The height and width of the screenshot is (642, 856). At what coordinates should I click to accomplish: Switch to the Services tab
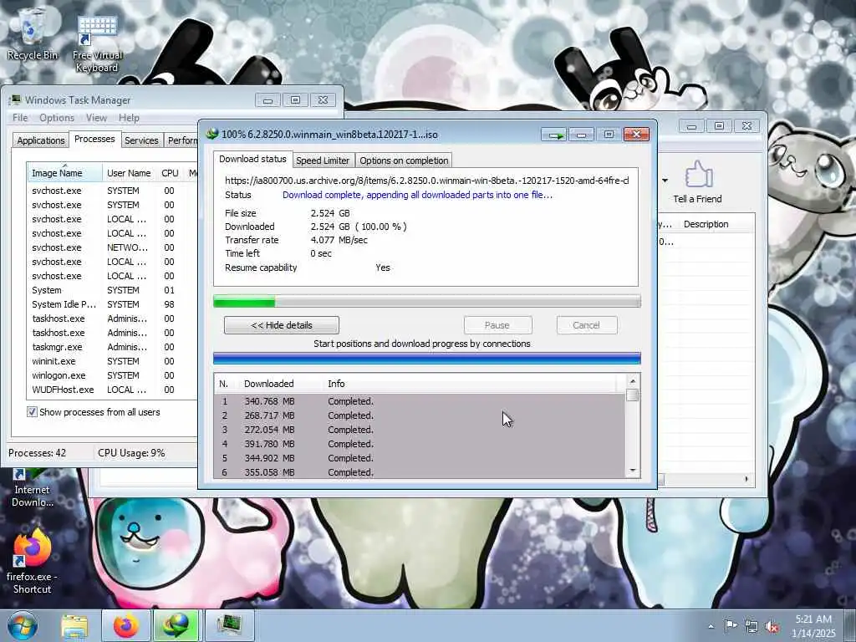pos(141,140)
